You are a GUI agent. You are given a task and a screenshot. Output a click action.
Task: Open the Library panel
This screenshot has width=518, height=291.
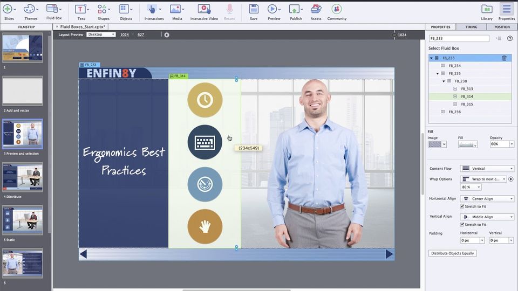click(487, 12)
